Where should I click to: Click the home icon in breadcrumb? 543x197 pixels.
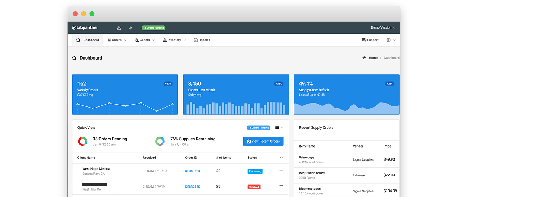click(x=364, y=58)
